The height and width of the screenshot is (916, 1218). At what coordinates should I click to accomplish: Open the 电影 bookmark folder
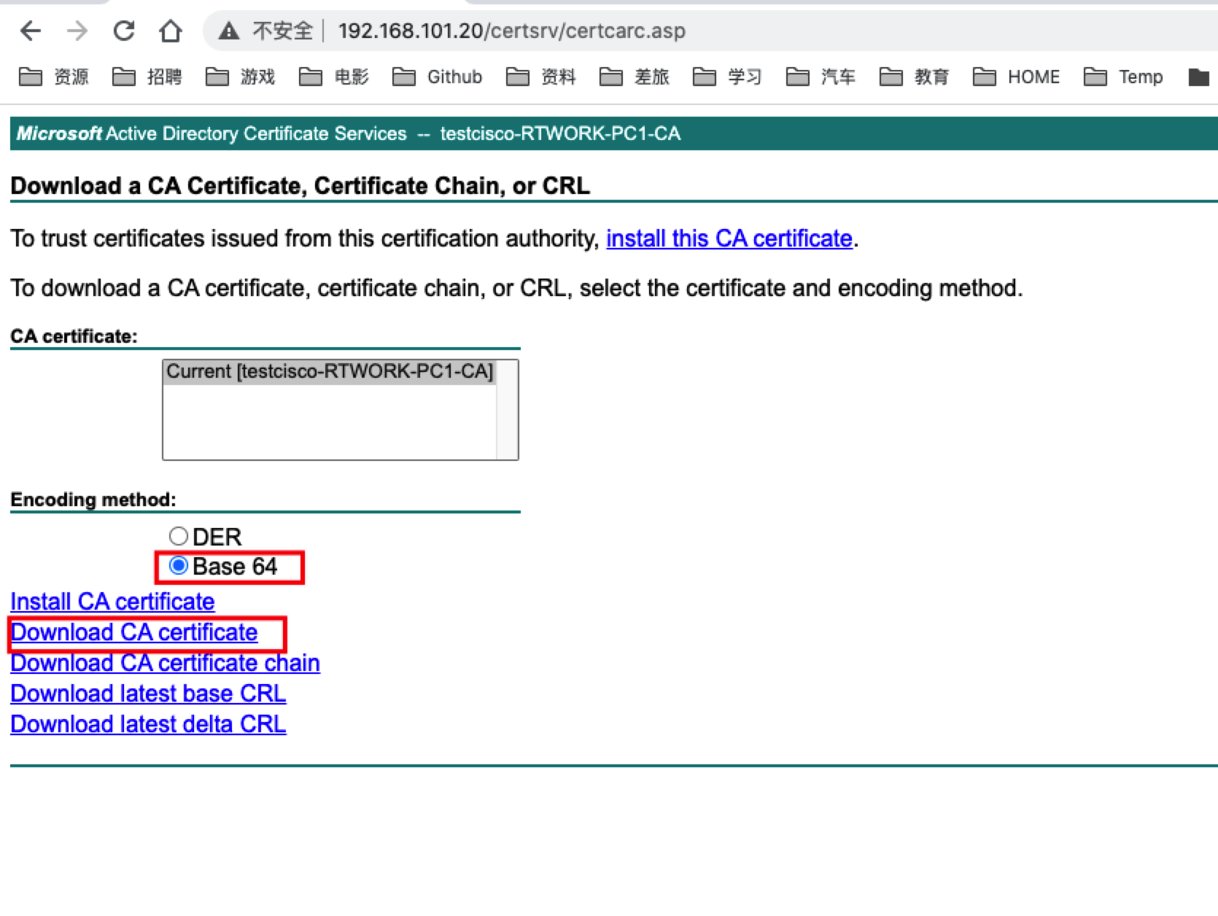pyautogui.click(x=333, y=77)
